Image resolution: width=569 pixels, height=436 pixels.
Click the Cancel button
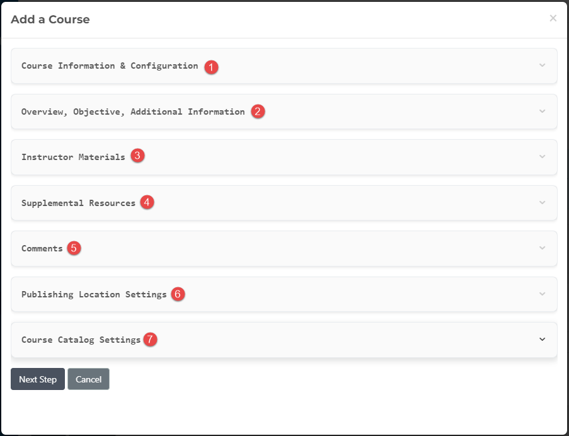point(88,379)
